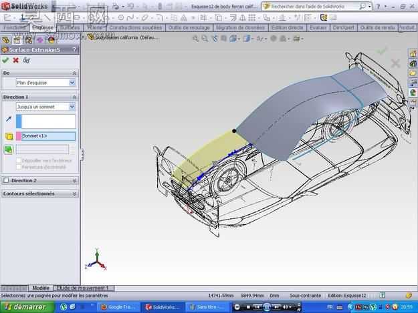Expand the Direction 2 section chevron
The height and width of the screenshot is (313, 418).
74,181
